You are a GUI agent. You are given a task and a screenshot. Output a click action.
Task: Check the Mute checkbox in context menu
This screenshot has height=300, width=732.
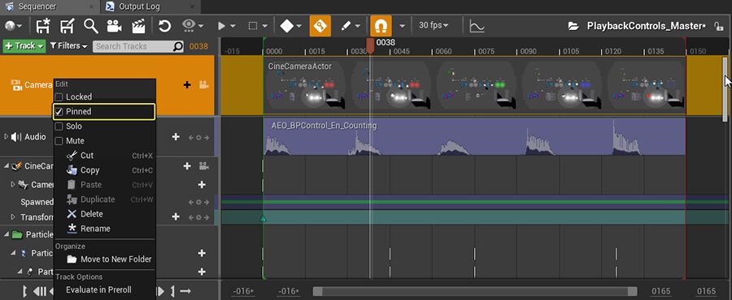coord(59,141)
